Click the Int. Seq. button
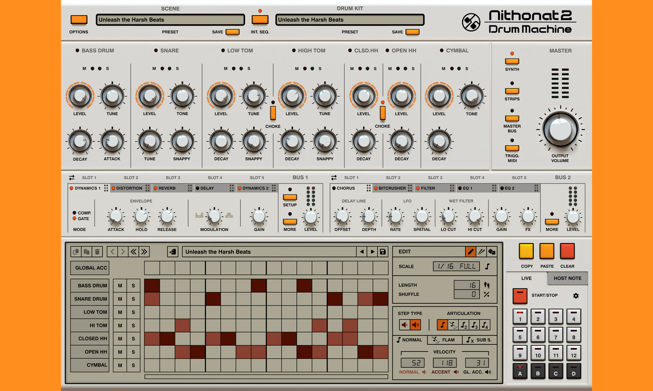The height and width of the screenshot is (391, 653). click(260, 20)
